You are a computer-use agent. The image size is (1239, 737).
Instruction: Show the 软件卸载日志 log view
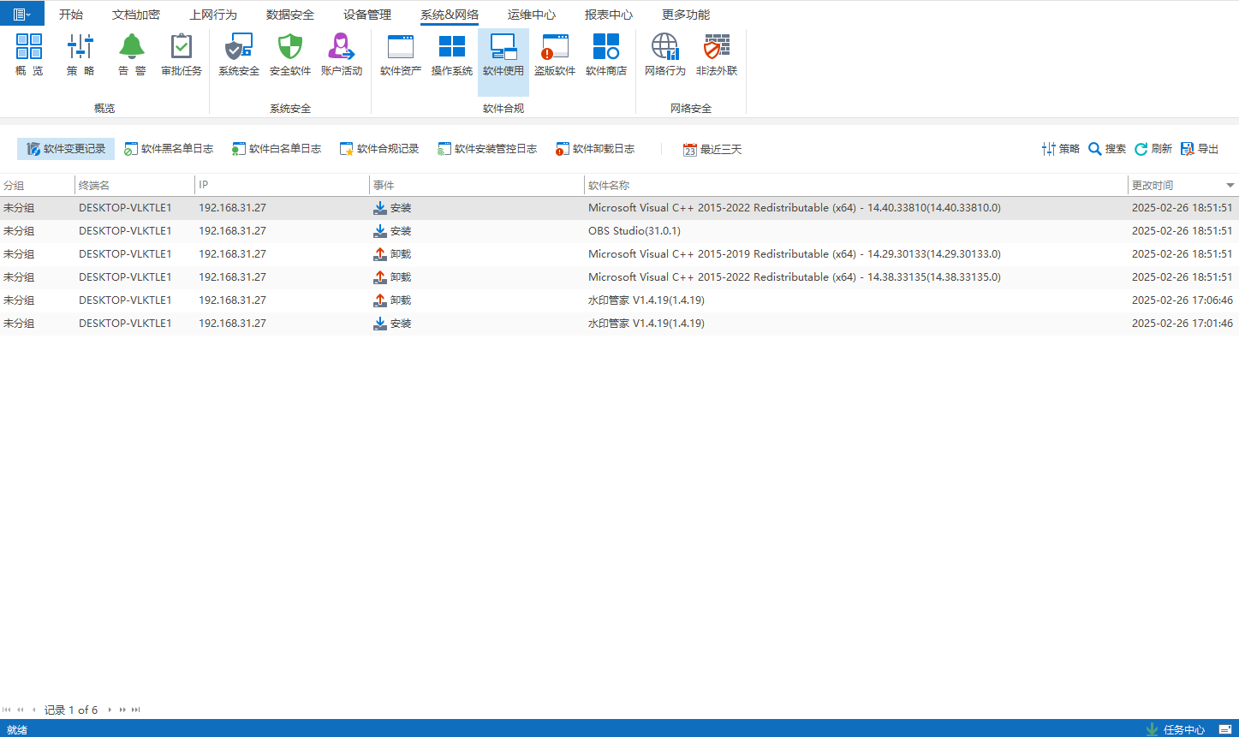tap(596, 149)
